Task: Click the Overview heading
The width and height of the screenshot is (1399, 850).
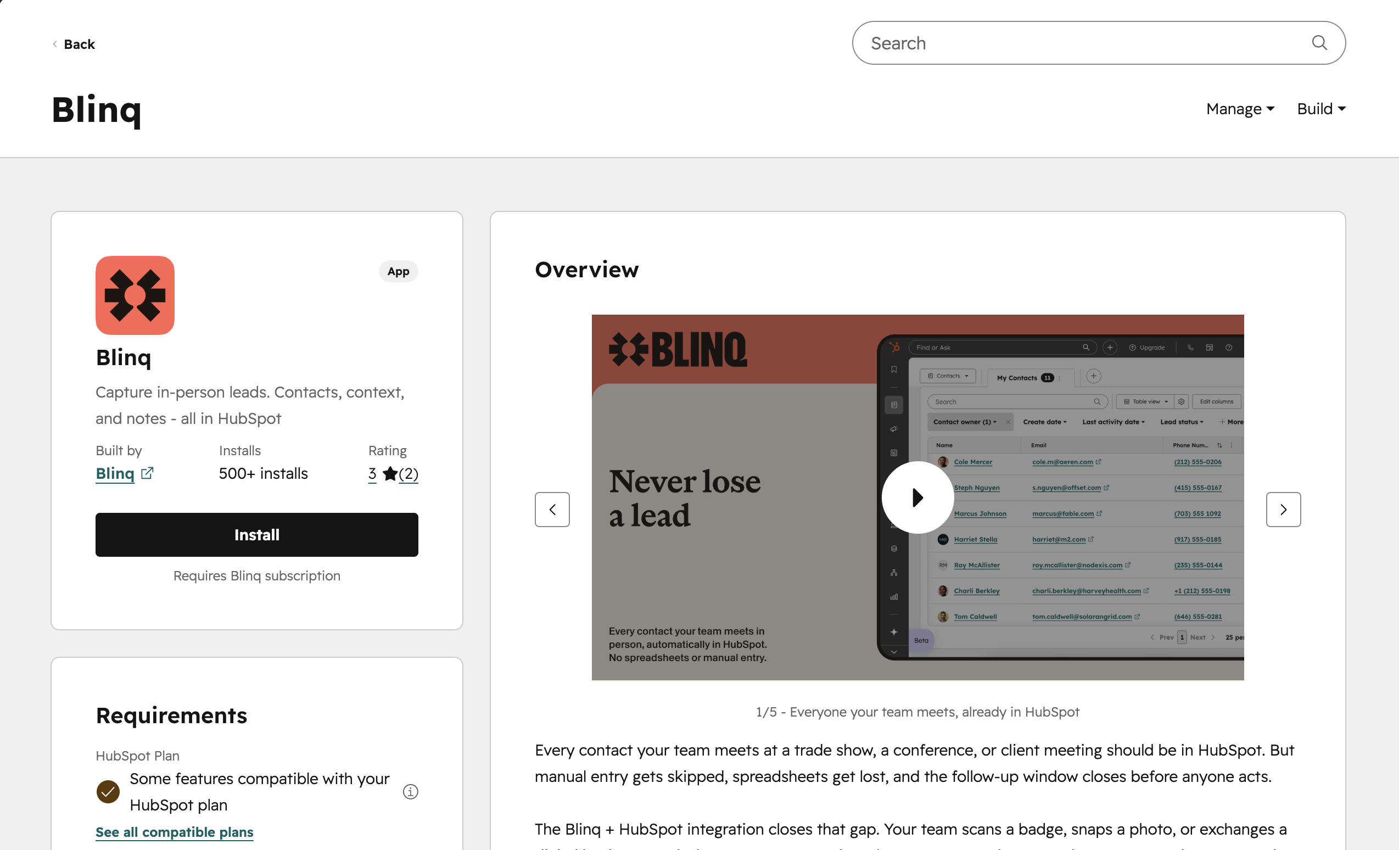Action: tap(586, 270)
